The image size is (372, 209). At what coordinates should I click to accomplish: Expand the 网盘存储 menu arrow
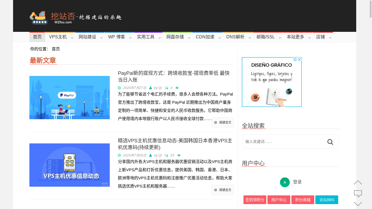(189, 38)
